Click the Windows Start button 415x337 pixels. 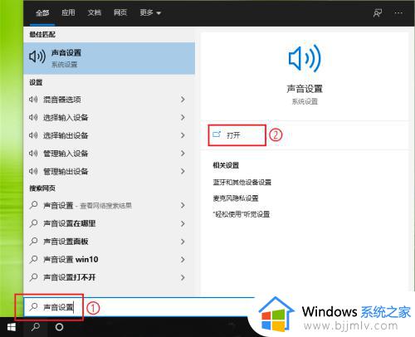point(12,327)
